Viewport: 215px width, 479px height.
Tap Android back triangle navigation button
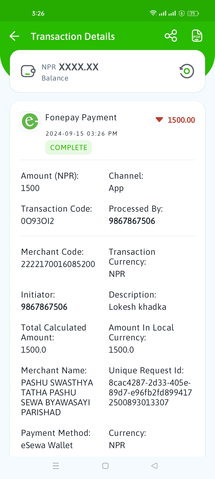pyautogui.click(x=154, y=466)
